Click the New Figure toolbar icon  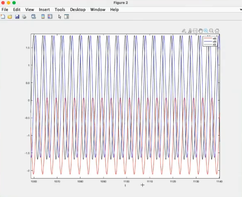click(3, 17)
